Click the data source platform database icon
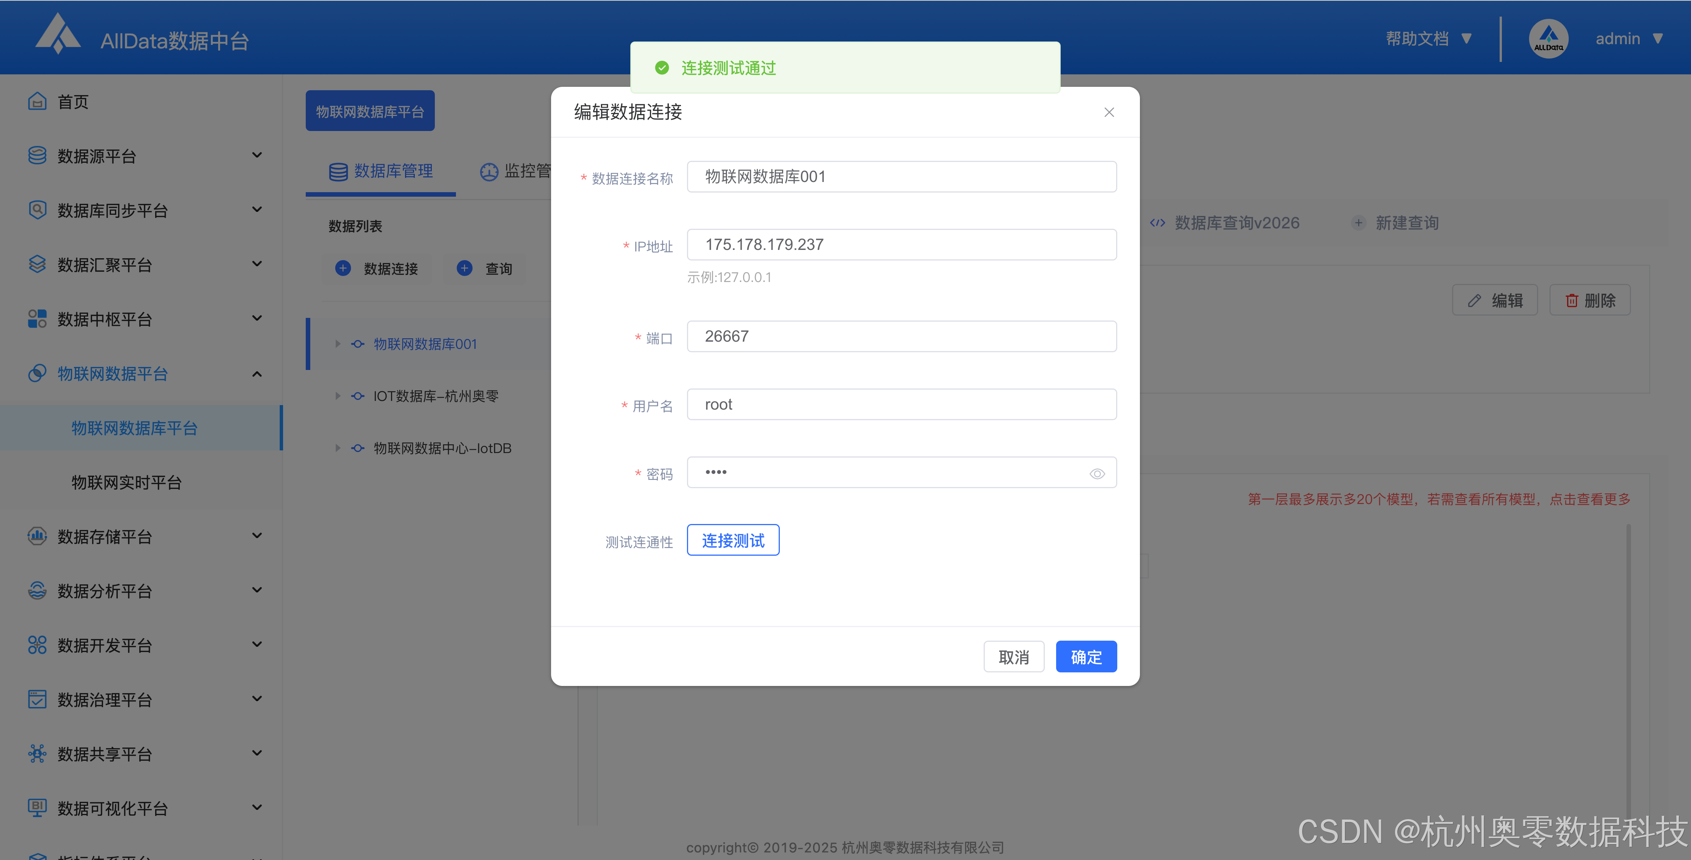Viewport: 1691px width, 860px height. point(37,156)
